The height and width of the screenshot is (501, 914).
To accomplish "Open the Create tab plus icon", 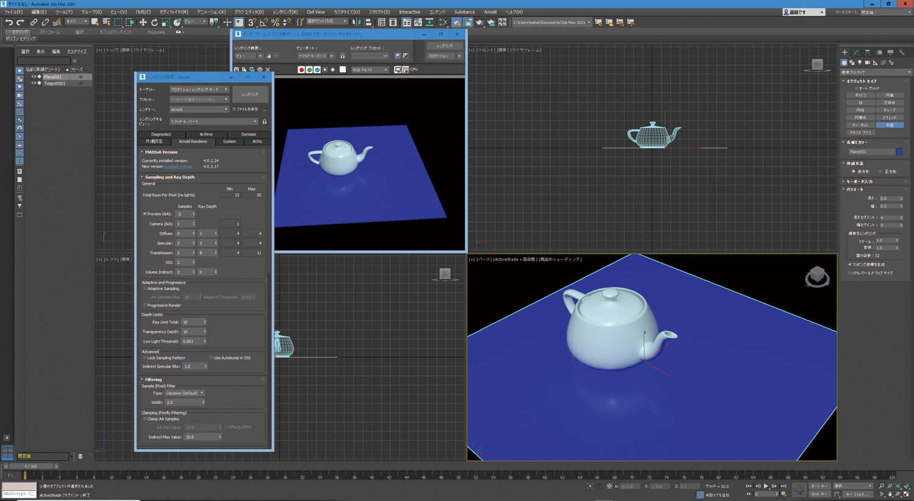I will tap(845, 52).
